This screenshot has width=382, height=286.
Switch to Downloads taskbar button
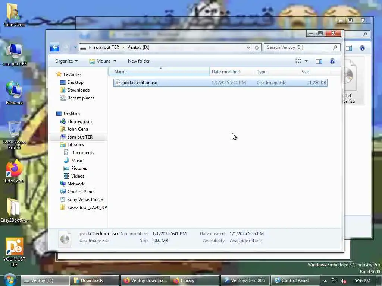pos(95,280)
